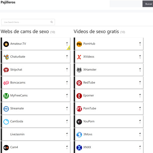
Task: Click thumbs-up icon on LiveJasmin row
Action: 67,133
